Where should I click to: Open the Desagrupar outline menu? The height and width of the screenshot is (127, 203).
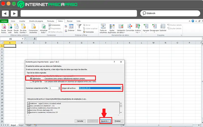click(x=154, y=28)
